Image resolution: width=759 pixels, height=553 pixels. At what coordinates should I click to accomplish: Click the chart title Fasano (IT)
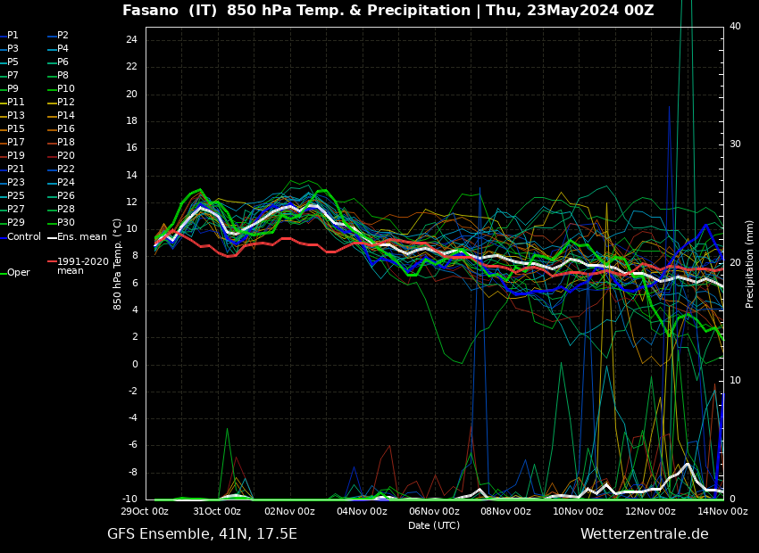click(x=171, y=11)
